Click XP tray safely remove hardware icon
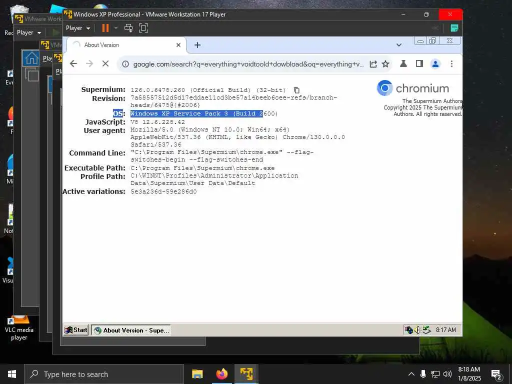 pyautogui.click(x=426, y=330)
